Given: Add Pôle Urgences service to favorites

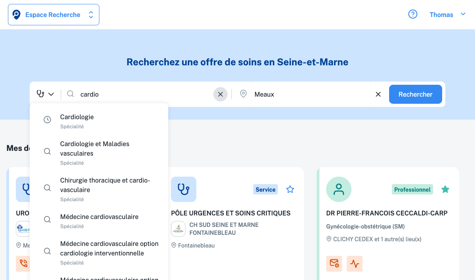Looking at the screenshot, I should coord(290,189).
